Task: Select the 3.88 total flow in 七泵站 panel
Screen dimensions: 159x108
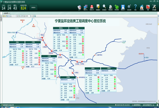Action: pos(92,93)
